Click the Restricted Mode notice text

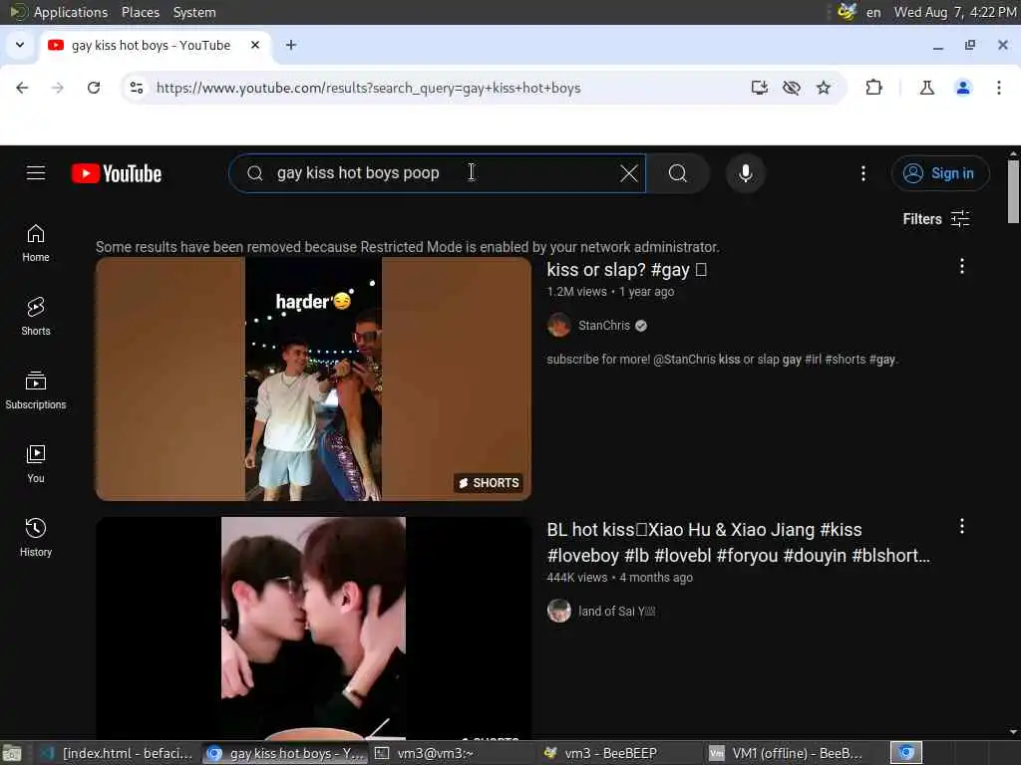click(x=408, y=247)
